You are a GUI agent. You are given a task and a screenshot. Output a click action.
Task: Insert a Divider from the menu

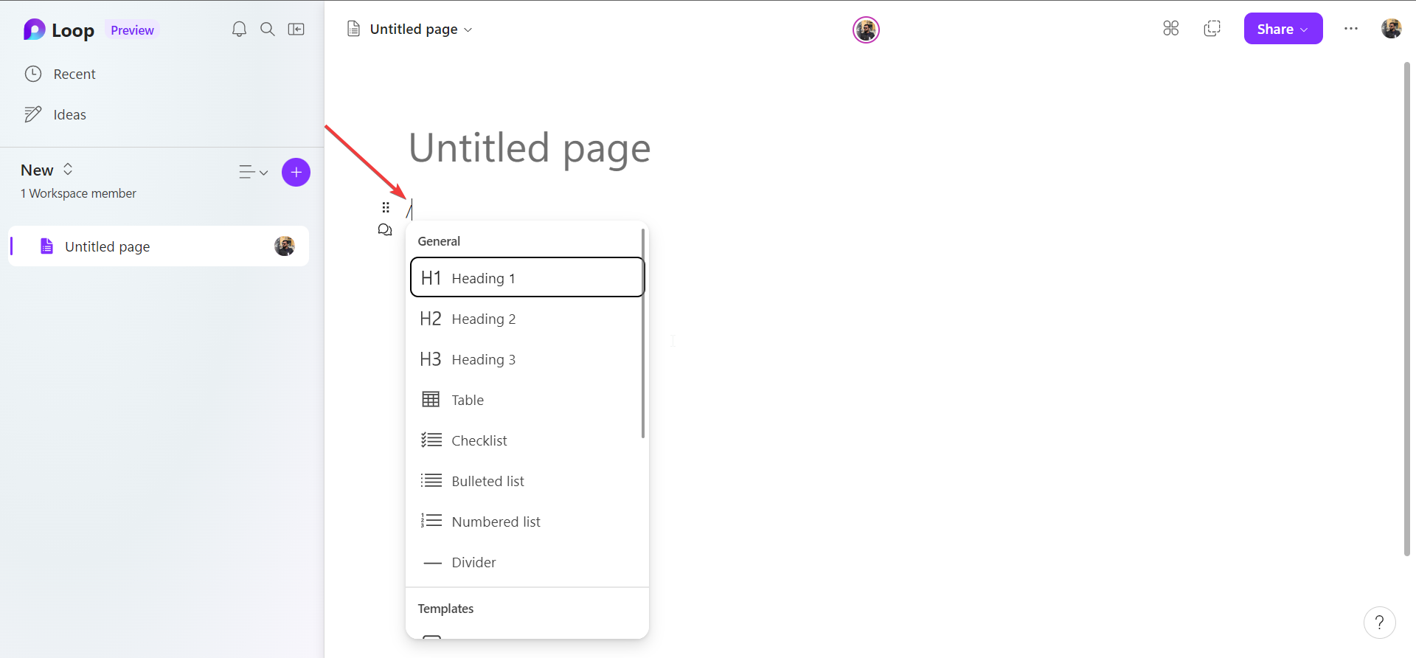click(527, 562)
